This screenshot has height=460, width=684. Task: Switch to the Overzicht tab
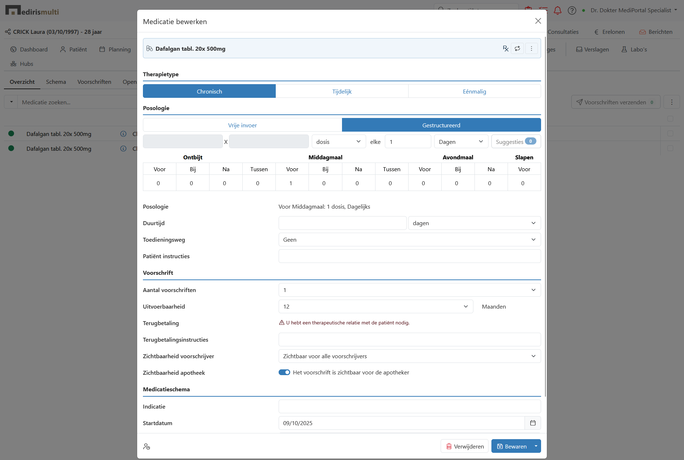(x=22, y=82)
